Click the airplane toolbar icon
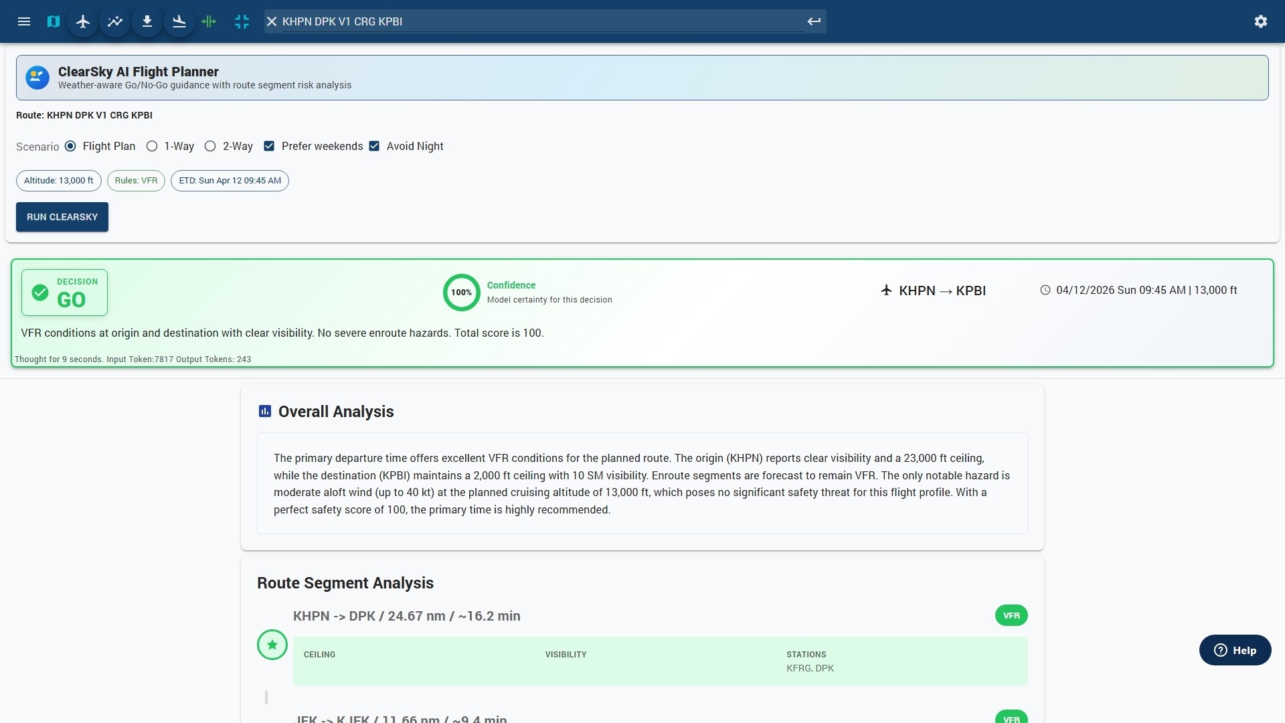Image resolution: width=1285 pixels, height=723 pixels. 83,21
